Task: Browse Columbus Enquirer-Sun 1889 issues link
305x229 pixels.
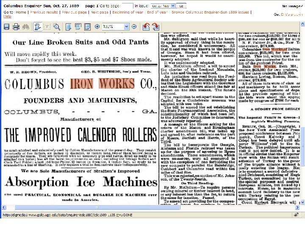Action: [210, 12]
